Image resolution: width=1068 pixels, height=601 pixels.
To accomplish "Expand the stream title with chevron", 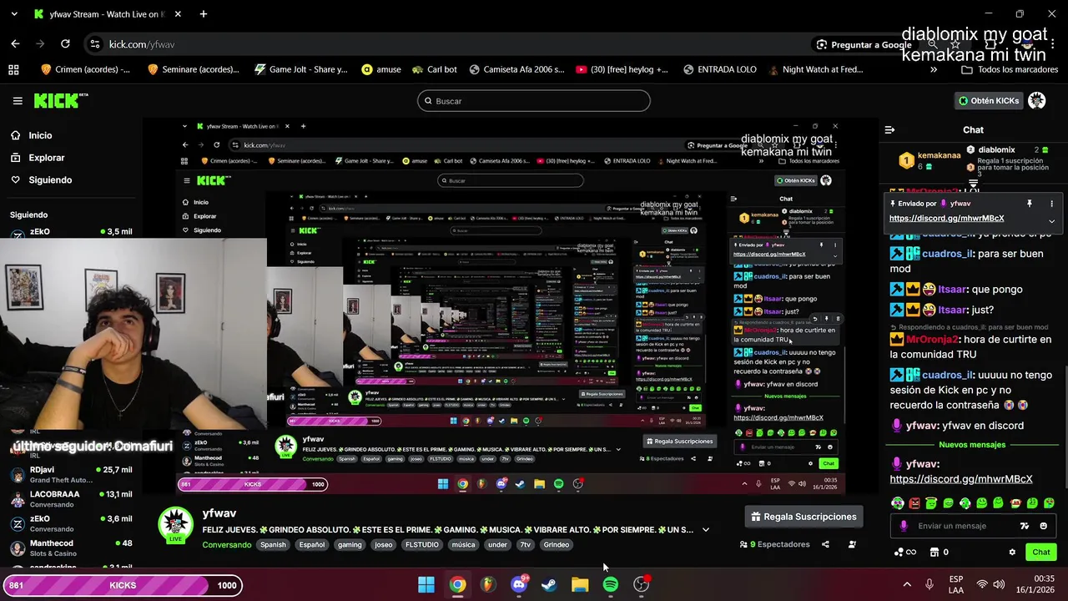I will (x=706, y=530).
